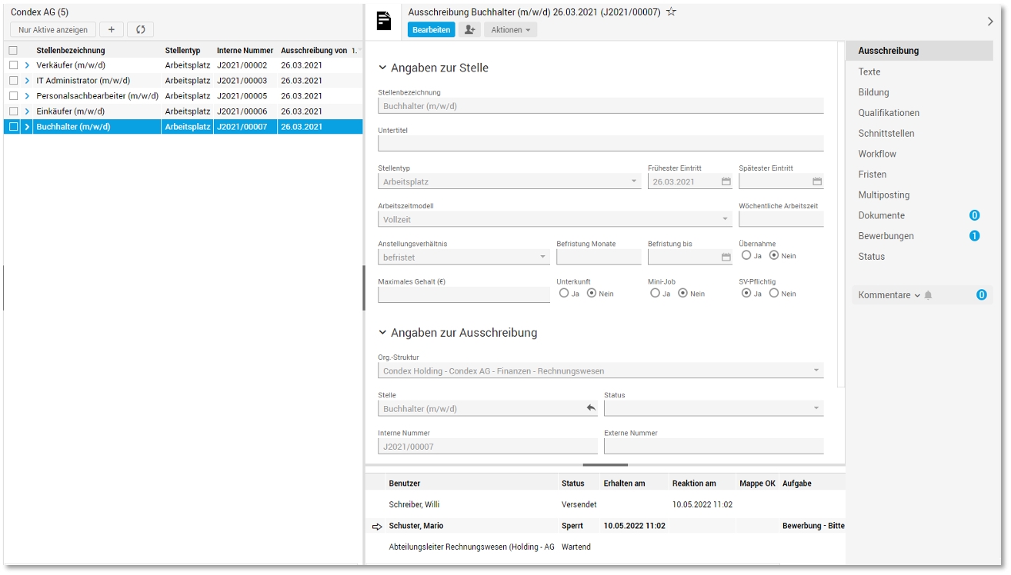
Task: Click the arrow marker on the Schuster, Mario row
Action: coord(377,527)
